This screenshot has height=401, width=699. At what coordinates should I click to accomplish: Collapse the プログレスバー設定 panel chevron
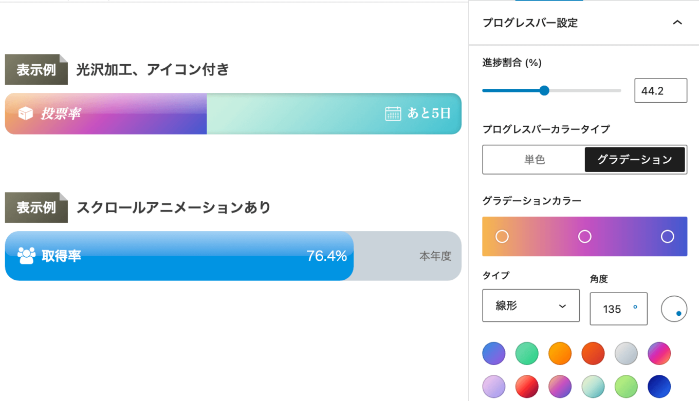677,23
